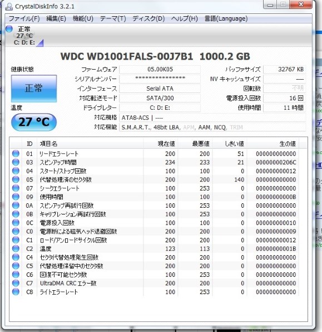This screenshot has width=322, height=332.
Task: Click the NV キャッシュサイズ value field
Action: 284,79
